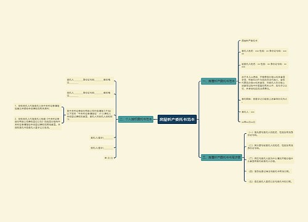Viewport: 308px width, 222px height.
Task: Click the 委托人姓名 性别 身份证号码 node
Action: pyautogui.click(x=264, y=52)
